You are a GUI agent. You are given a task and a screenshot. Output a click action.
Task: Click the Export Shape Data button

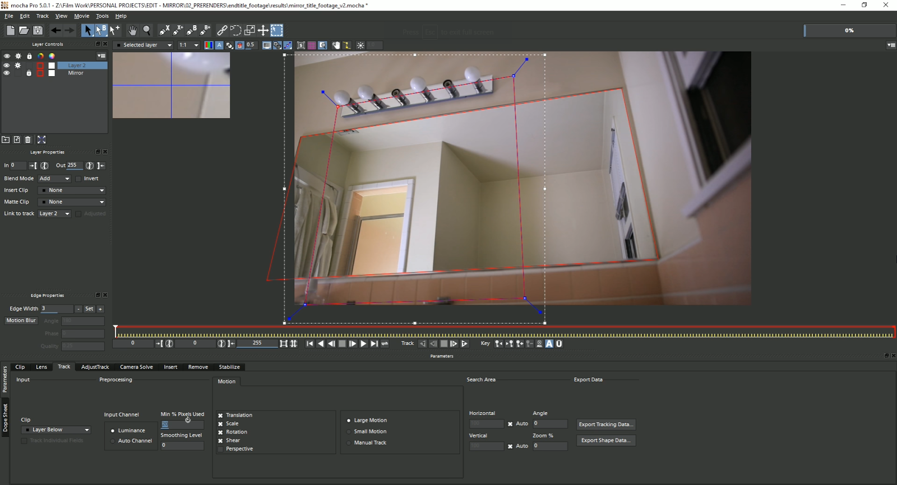point(605,441)
